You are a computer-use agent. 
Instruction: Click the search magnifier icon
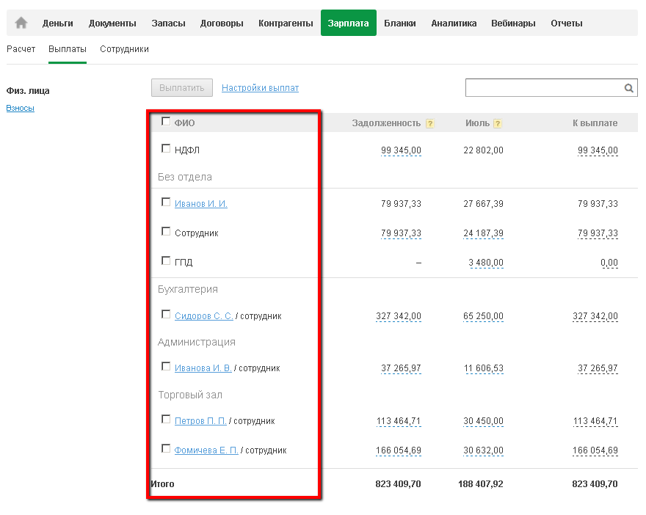629,88
